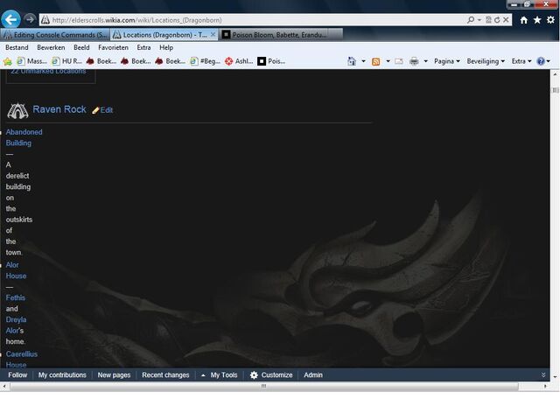Click the Raven Rock section heading link
The width and height of the screenshot is (560, 420).
point(59,109)
